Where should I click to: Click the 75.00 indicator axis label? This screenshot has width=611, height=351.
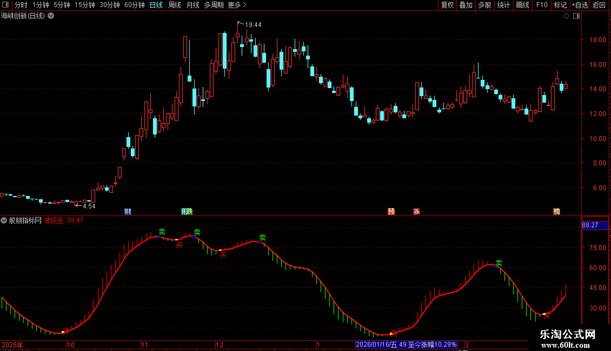597,247
